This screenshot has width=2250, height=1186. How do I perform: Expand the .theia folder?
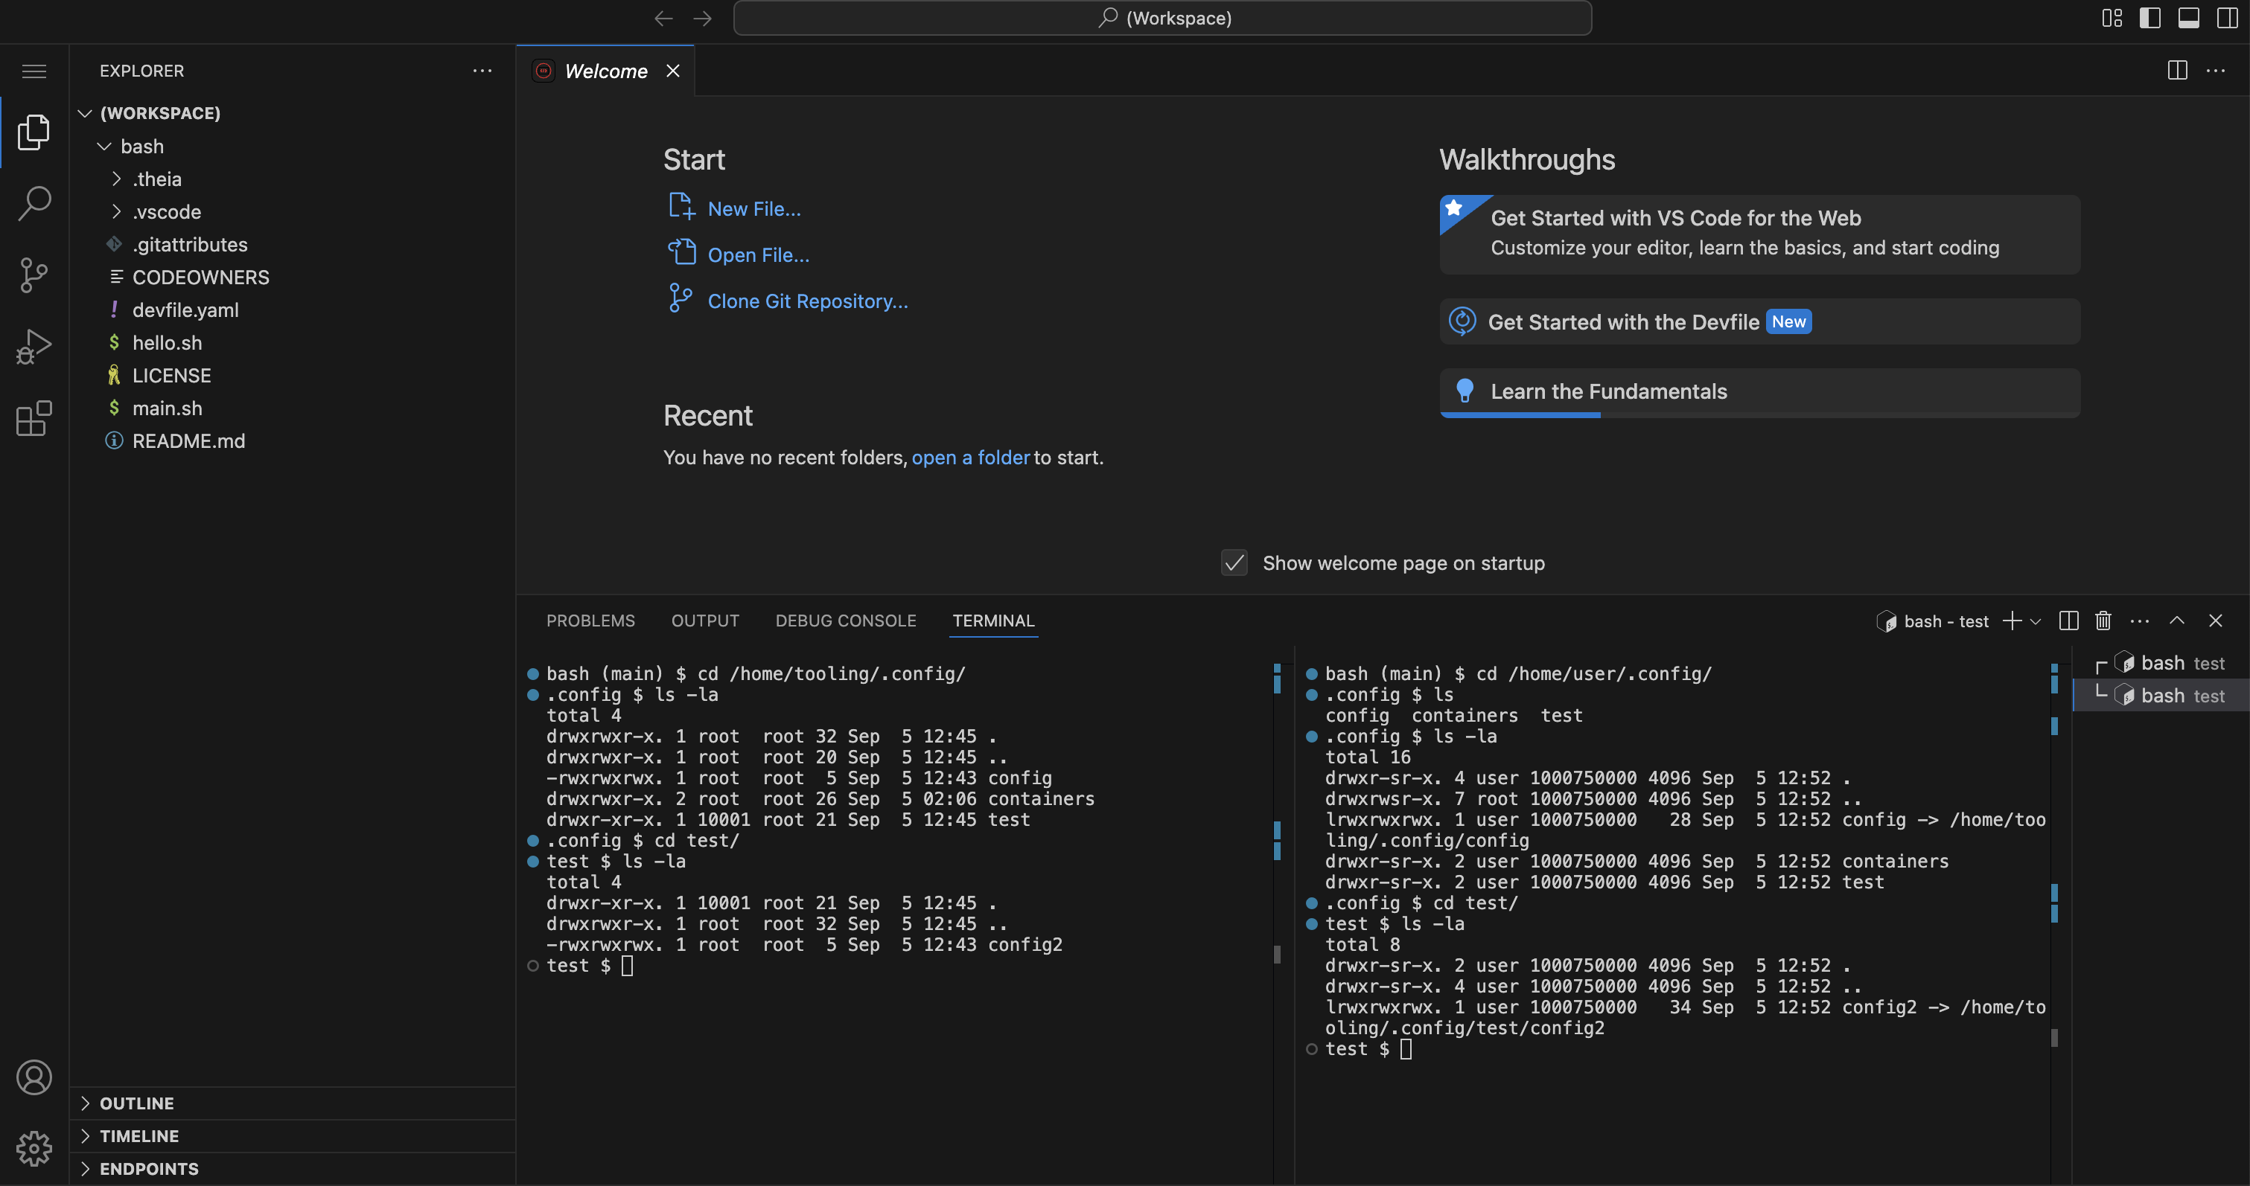click(x=157, y=179)
